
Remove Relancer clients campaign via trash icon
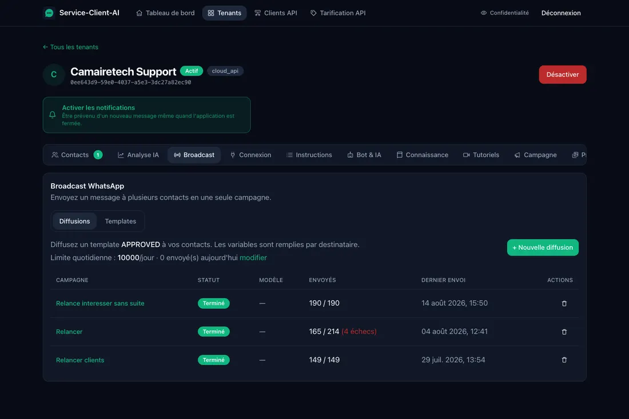click(564, 360)
